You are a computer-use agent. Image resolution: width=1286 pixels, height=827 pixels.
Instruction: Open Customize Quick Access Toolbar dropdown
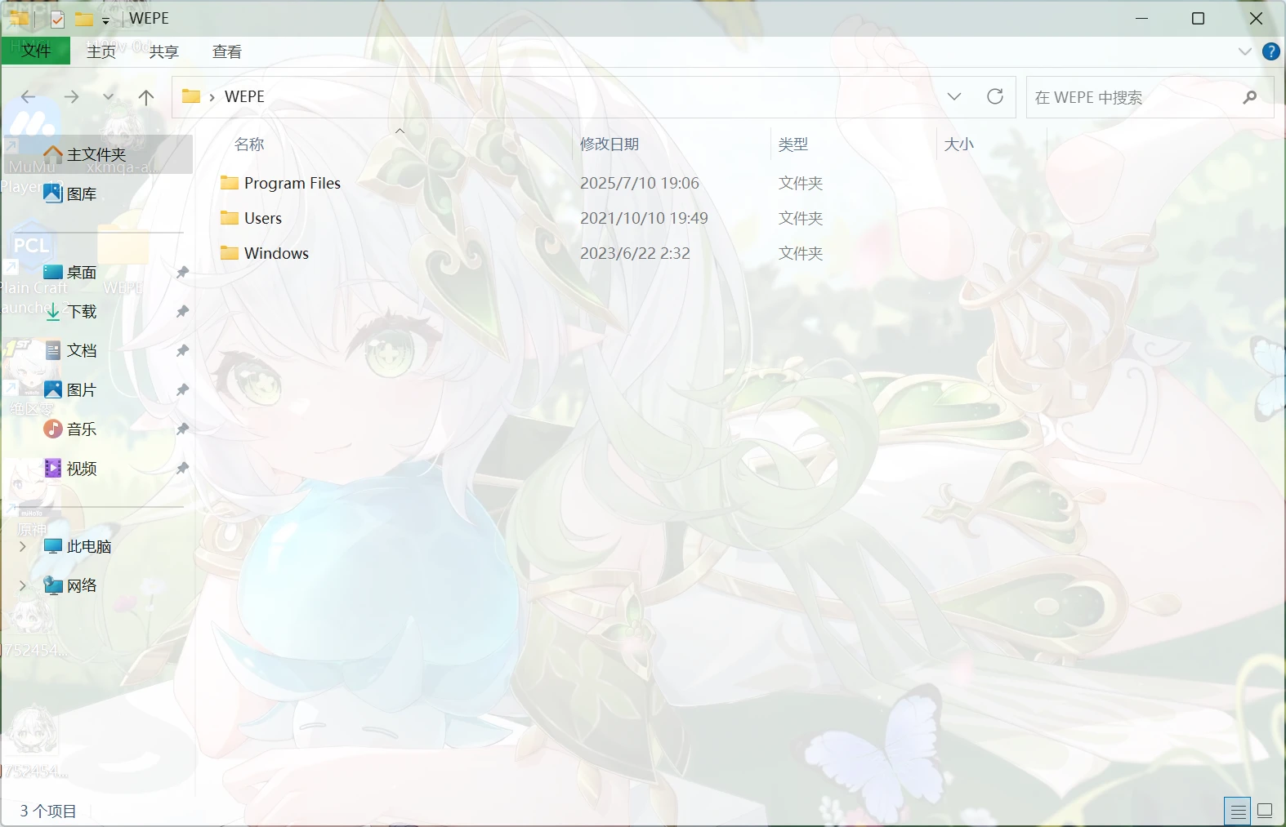pyautogui.click(x=105, y=20)
